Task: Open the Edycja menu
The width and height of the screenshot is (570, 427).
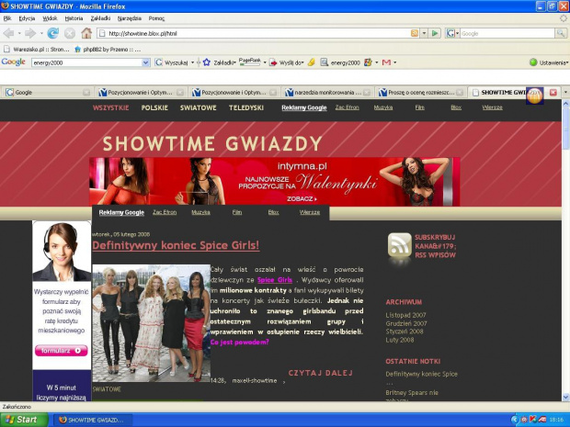Action: pyautogui.click(x=27, y=18)
